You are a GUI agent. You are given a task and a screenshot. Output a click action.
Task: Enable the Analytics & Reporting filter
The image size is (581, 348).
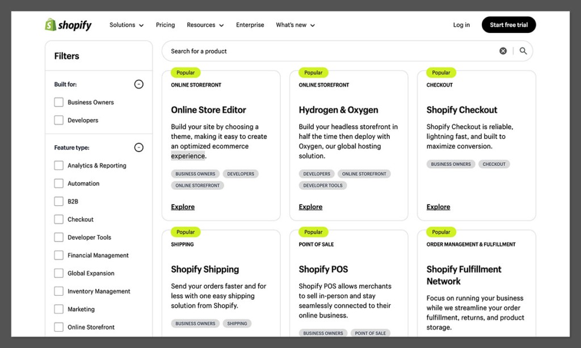coord(58,165)
